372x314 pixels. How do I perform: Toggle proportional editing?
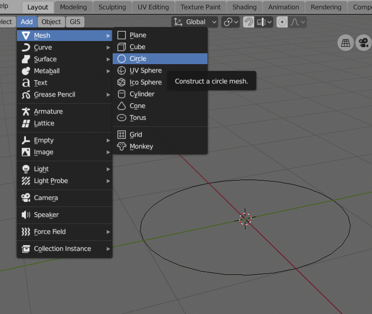(282, 22)
